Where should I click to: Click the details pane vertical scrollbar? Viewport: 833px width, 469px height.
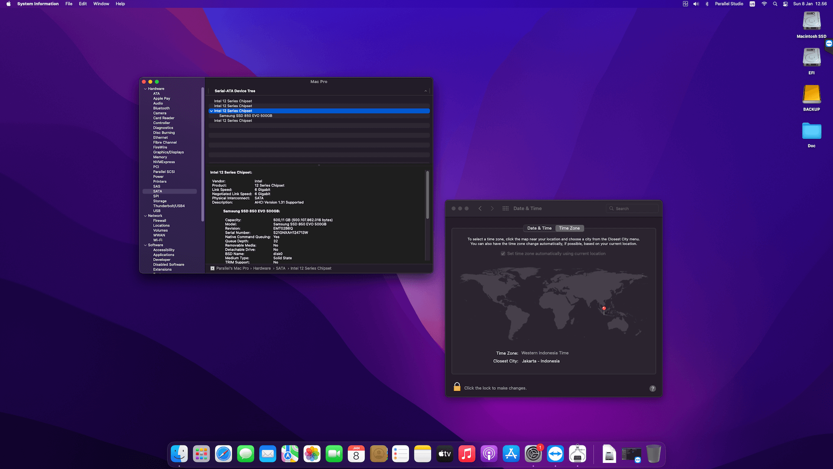tap(427, 195)
